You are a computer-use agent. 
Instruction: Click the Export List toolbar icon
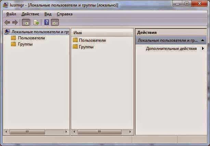[x=36, y=22]
